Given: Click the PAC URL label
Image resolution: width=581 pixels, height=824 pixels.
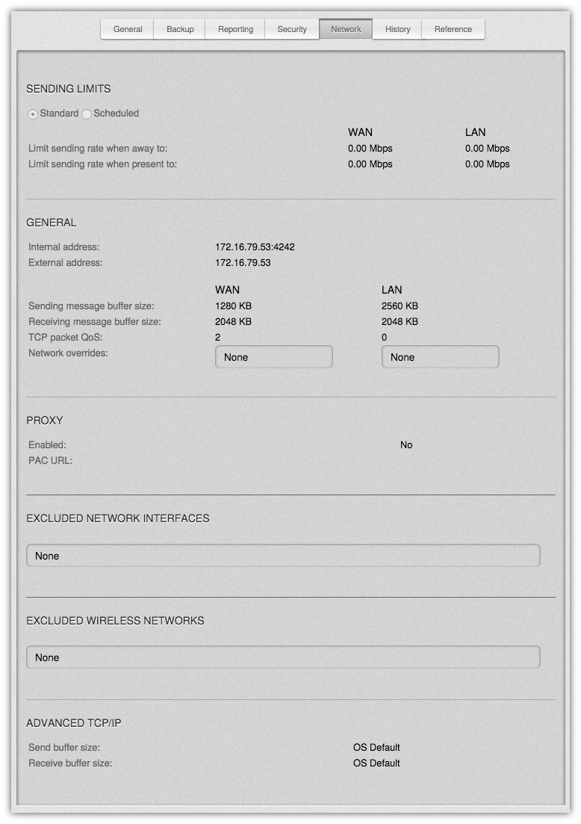Looking at the screenshot, I should point(51,460).
